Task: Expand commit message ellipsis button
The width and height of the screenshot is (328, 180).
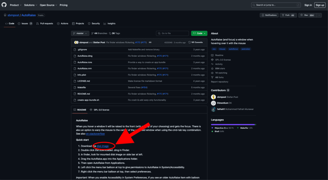Action: point(150,43)
